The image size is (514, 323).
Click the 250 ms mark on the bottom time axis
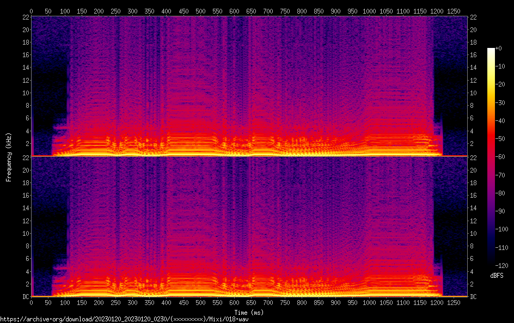click(116, 303)
